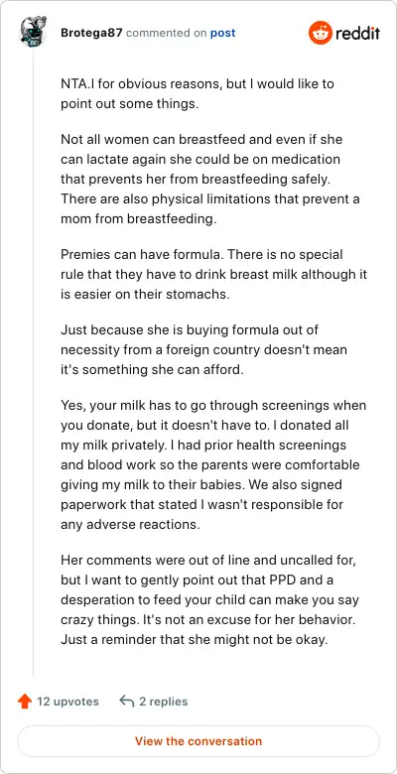The width and height of the screenshot is (397, 774).
Task: Open Brotega87's avatar image
Action: [34, 32]
